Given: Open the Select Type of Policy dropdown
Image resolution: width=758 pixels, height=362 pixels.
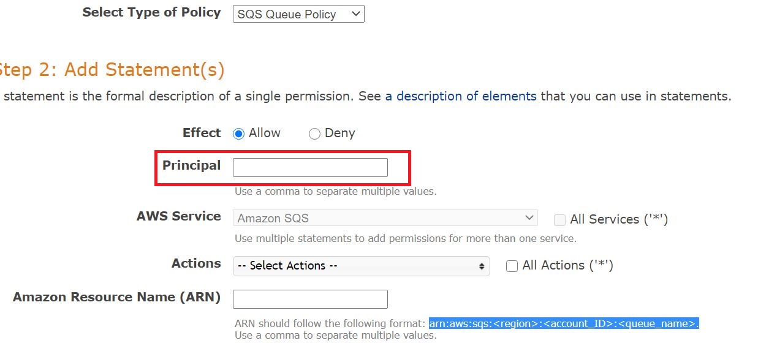Looking at the screenshot, I should pyautogui.click(x=298, y=14).
